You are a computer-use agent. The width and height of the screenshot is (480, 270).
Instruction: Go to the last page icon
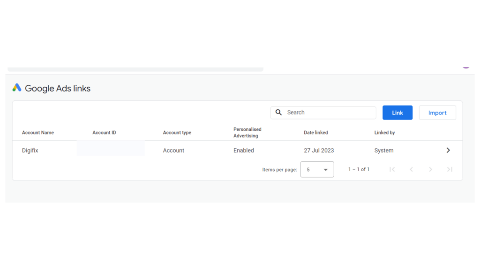(x=450, y=169)
